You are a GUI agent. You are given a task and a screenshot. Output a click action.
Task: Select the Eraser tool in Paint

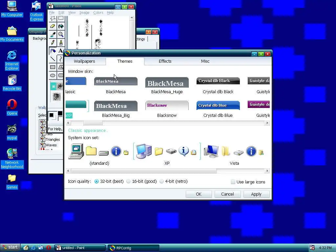pos(53,26)
